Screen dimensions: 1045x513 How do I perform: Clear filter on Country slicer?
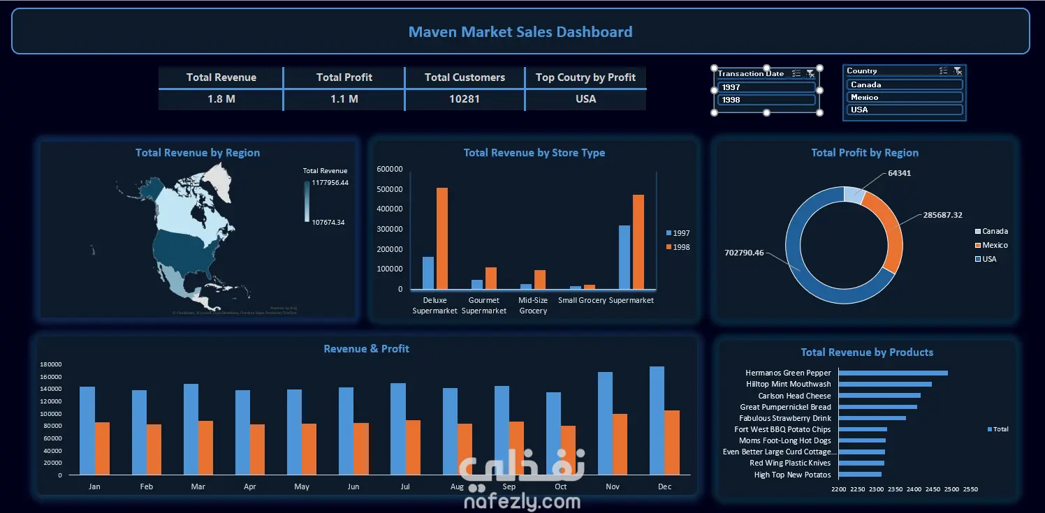coord(958,70)
